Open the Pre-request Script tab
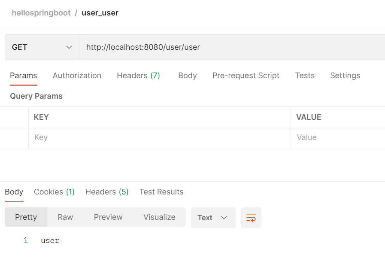Screen dimensions: 385x264 (246, 76)
